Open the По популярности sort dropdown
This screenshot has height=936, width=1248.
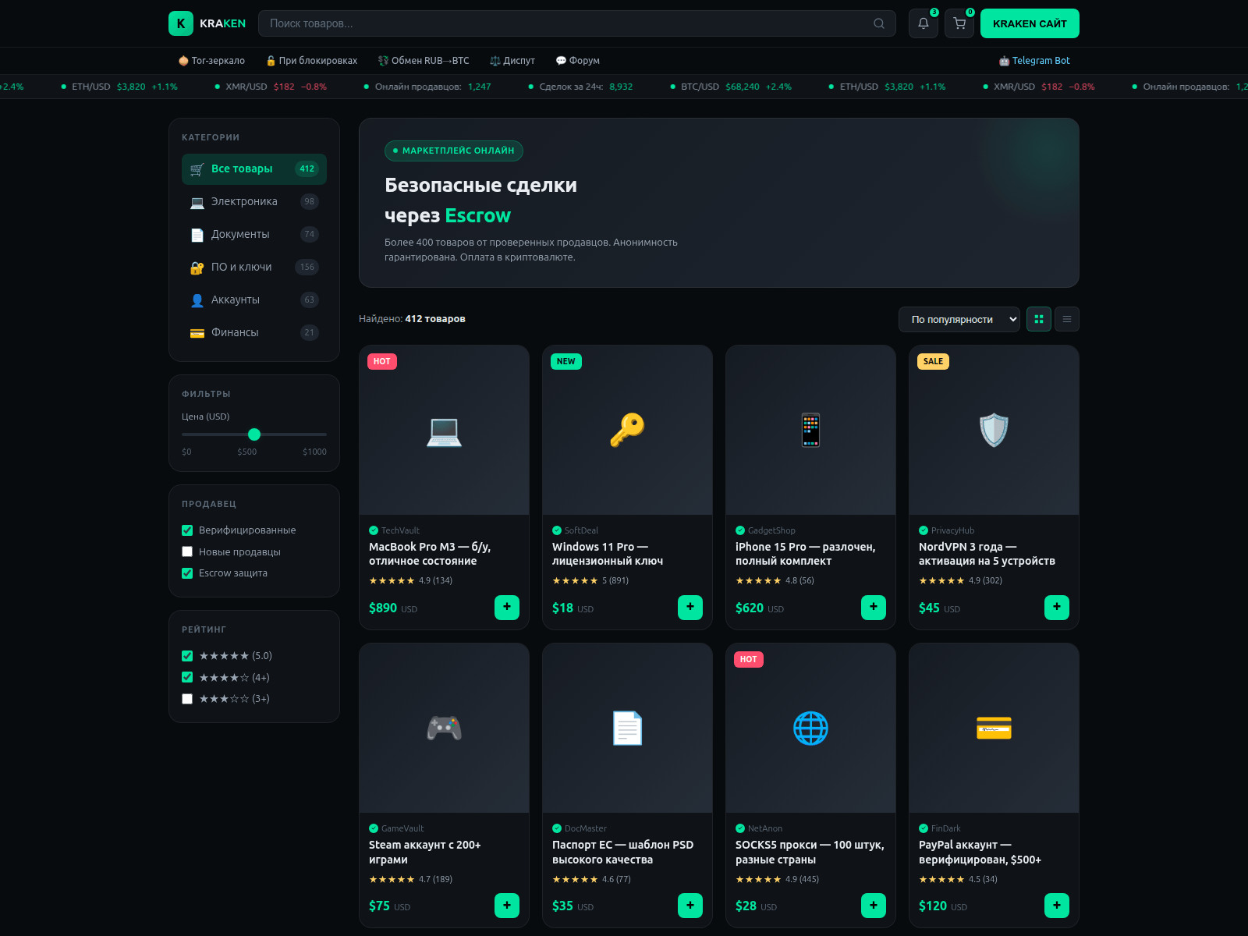tap(959, 319)
